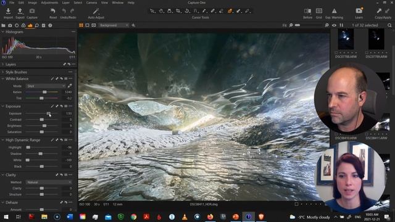Open the Adjustments menu
The width and height of the screenshot is (395, 222).
tap(49, 2)
